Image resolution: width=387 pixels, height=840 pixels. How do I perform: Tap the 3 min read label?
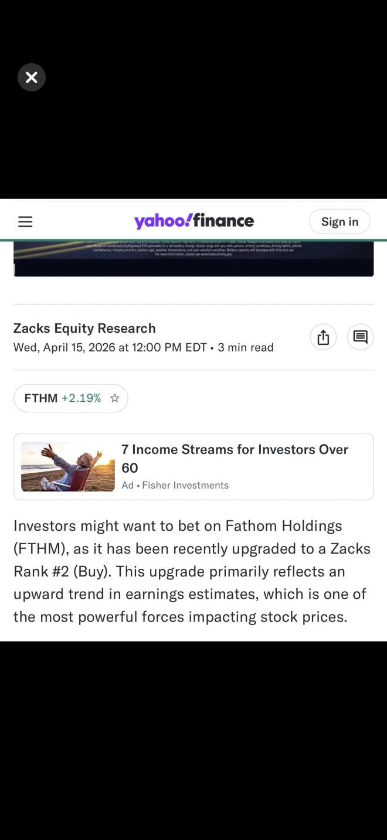(x=246, y=347)
